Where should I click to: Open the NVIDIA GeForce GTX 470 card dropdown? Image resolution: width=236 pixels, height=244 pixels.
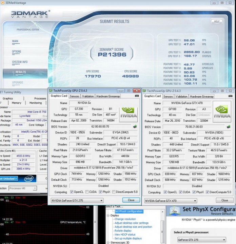coord(171,201)
